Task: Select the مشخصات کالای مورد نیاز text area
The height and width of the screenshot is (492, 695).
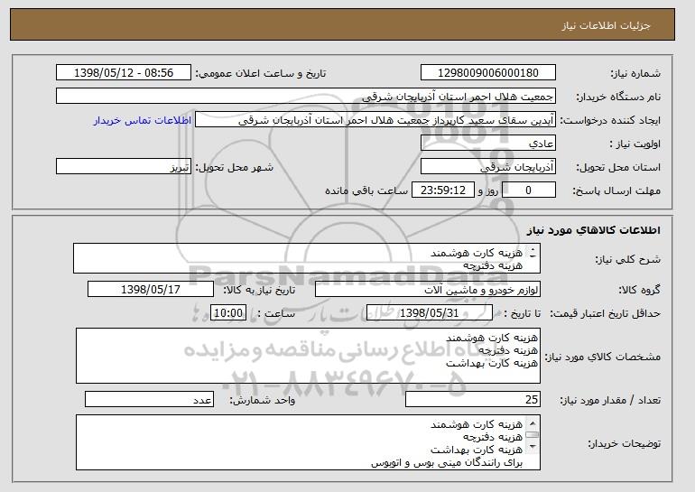Action: [x=308, y=356]
